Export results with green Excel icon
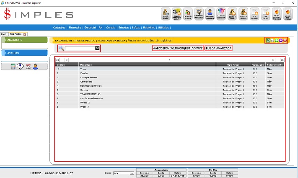The width and height of the screenshot is (298, 178). pyautogui.click(x=268, y=40)
